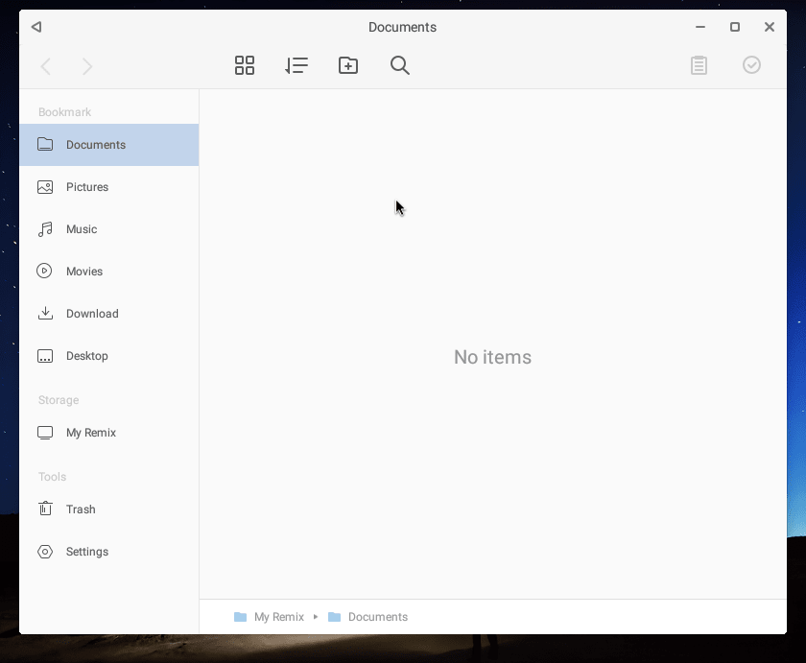The width and height of the screenshot is (806, 663).
Task: Open the Trash
Action: [109, 509]
